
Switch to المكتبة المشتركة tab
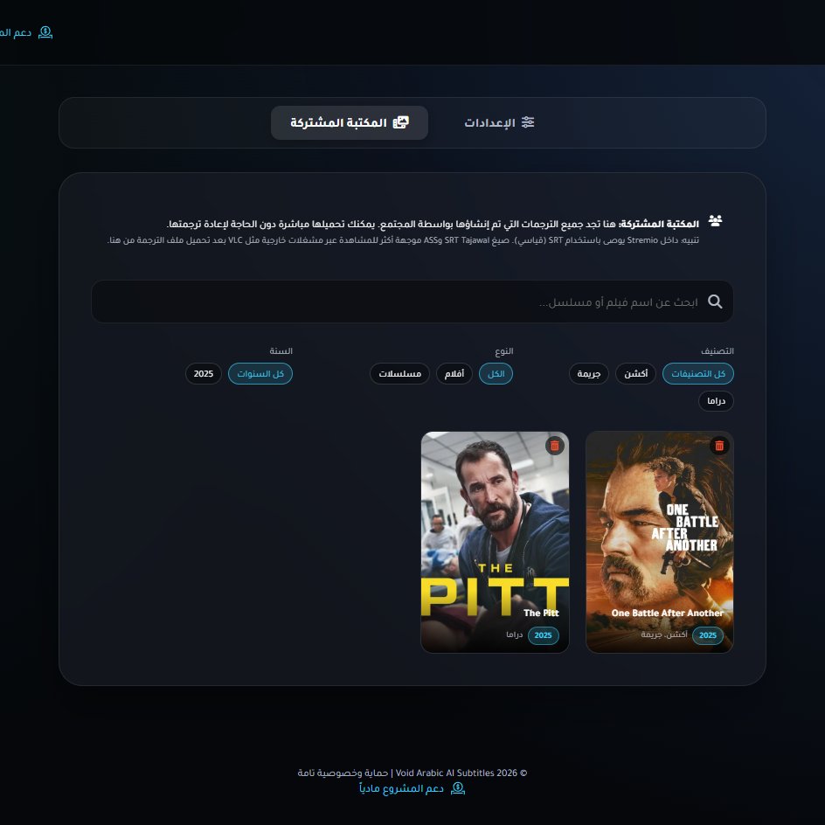[x=350, y=122]
